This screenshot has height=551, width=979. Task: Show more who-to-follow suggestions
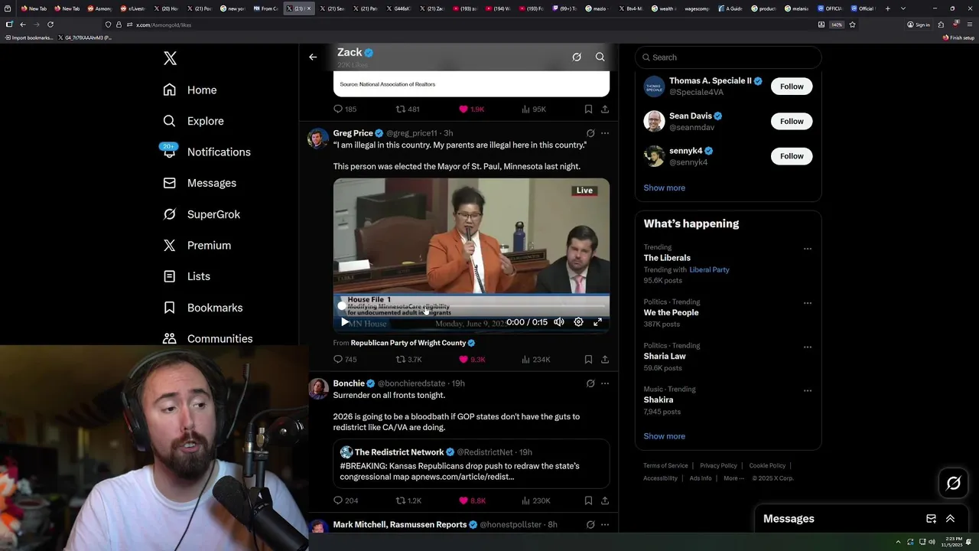point(664,187)
